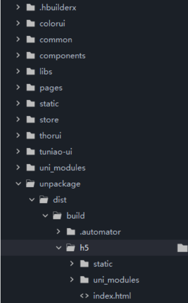The width and height of the screenshot is (188, 303).
Task: Click the .hbuilderx folder icon
Action: tap(31, 8)
